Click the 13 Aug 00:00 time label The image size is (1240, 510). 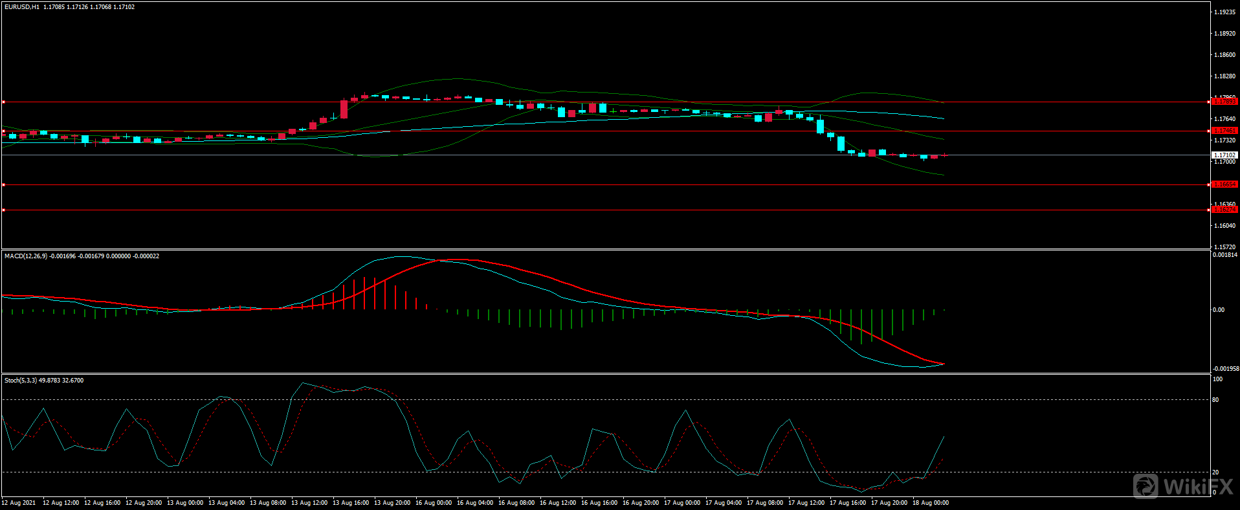point(185,503)
